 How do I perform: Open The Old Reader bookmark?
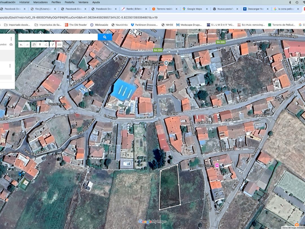(75, 25)
